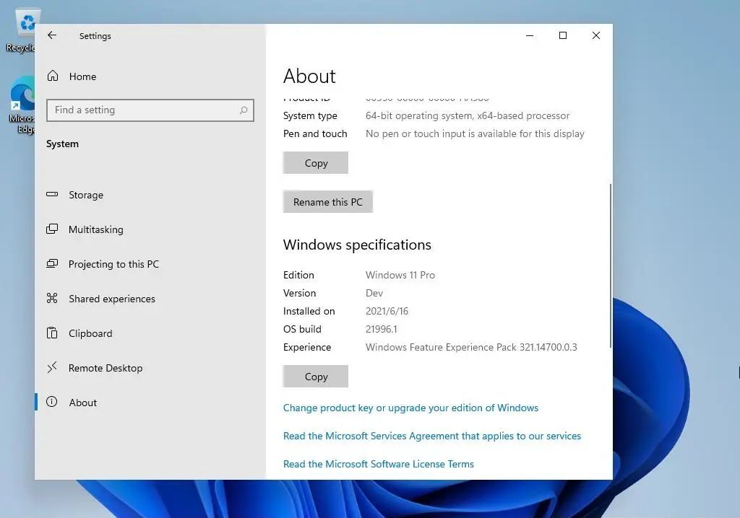Click the search magnifier icon

click(244, 110)
